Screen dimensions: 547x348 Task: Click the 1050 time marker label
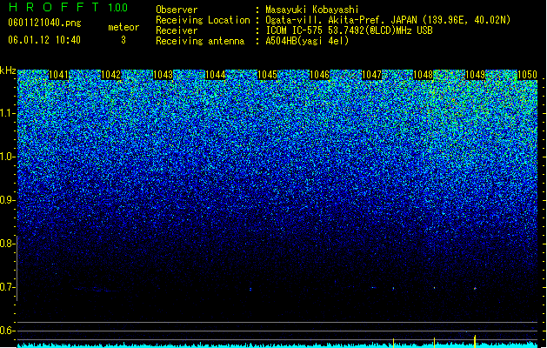[x=527, y=75]
